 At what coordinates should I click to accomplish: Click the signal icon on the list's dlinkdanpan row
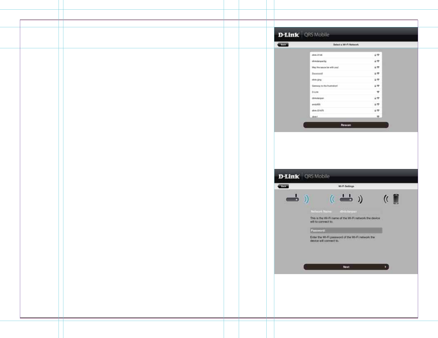click(x=378, y=98)
